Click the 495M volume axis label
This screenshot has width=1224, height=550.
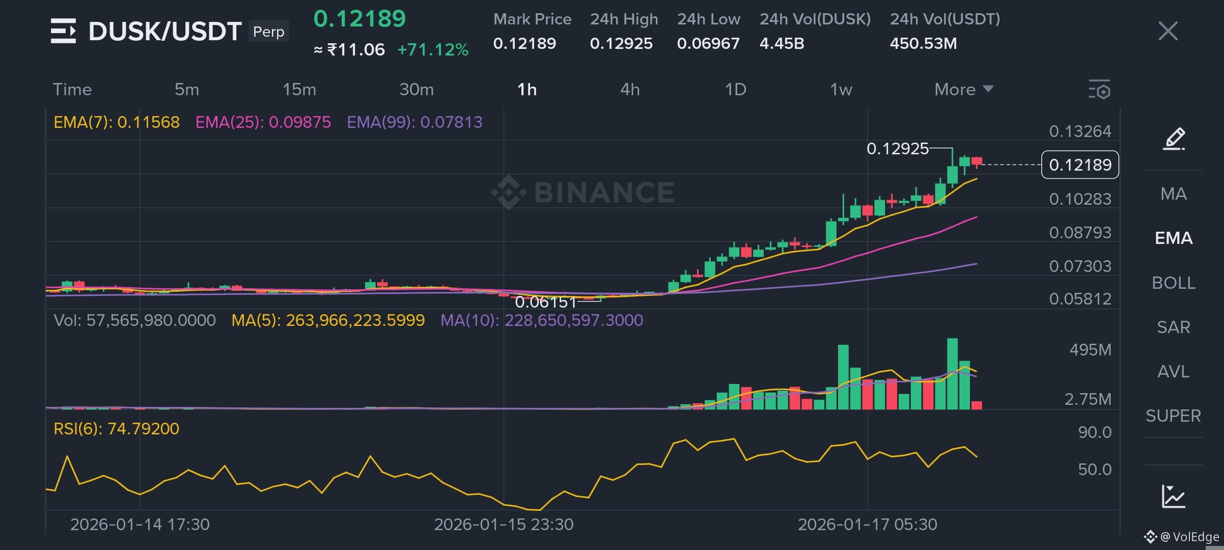pos(1090,350)
